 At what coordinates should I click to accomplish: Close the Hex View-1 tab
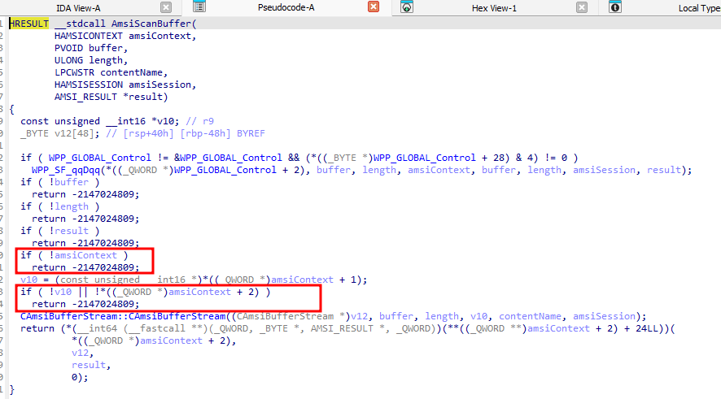(581, 7)
